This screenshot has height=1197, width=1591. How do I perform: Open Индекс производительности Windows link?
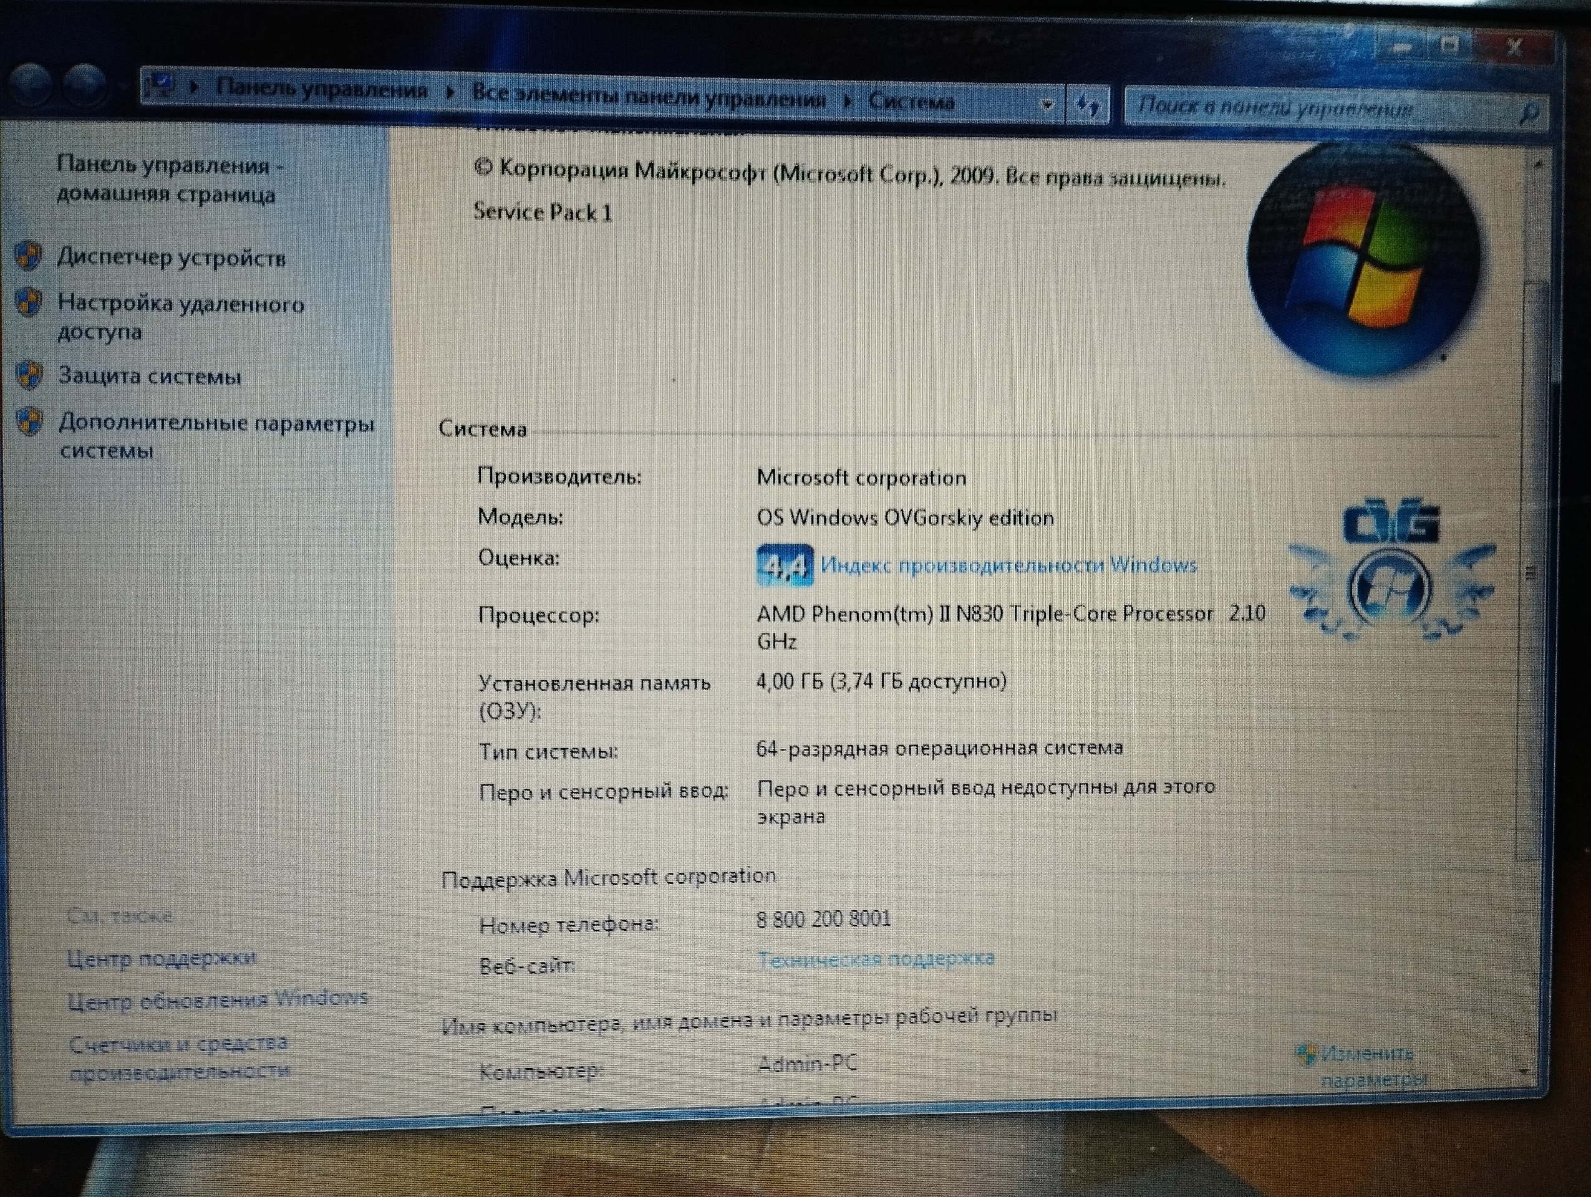click(x=1008, y=565)
